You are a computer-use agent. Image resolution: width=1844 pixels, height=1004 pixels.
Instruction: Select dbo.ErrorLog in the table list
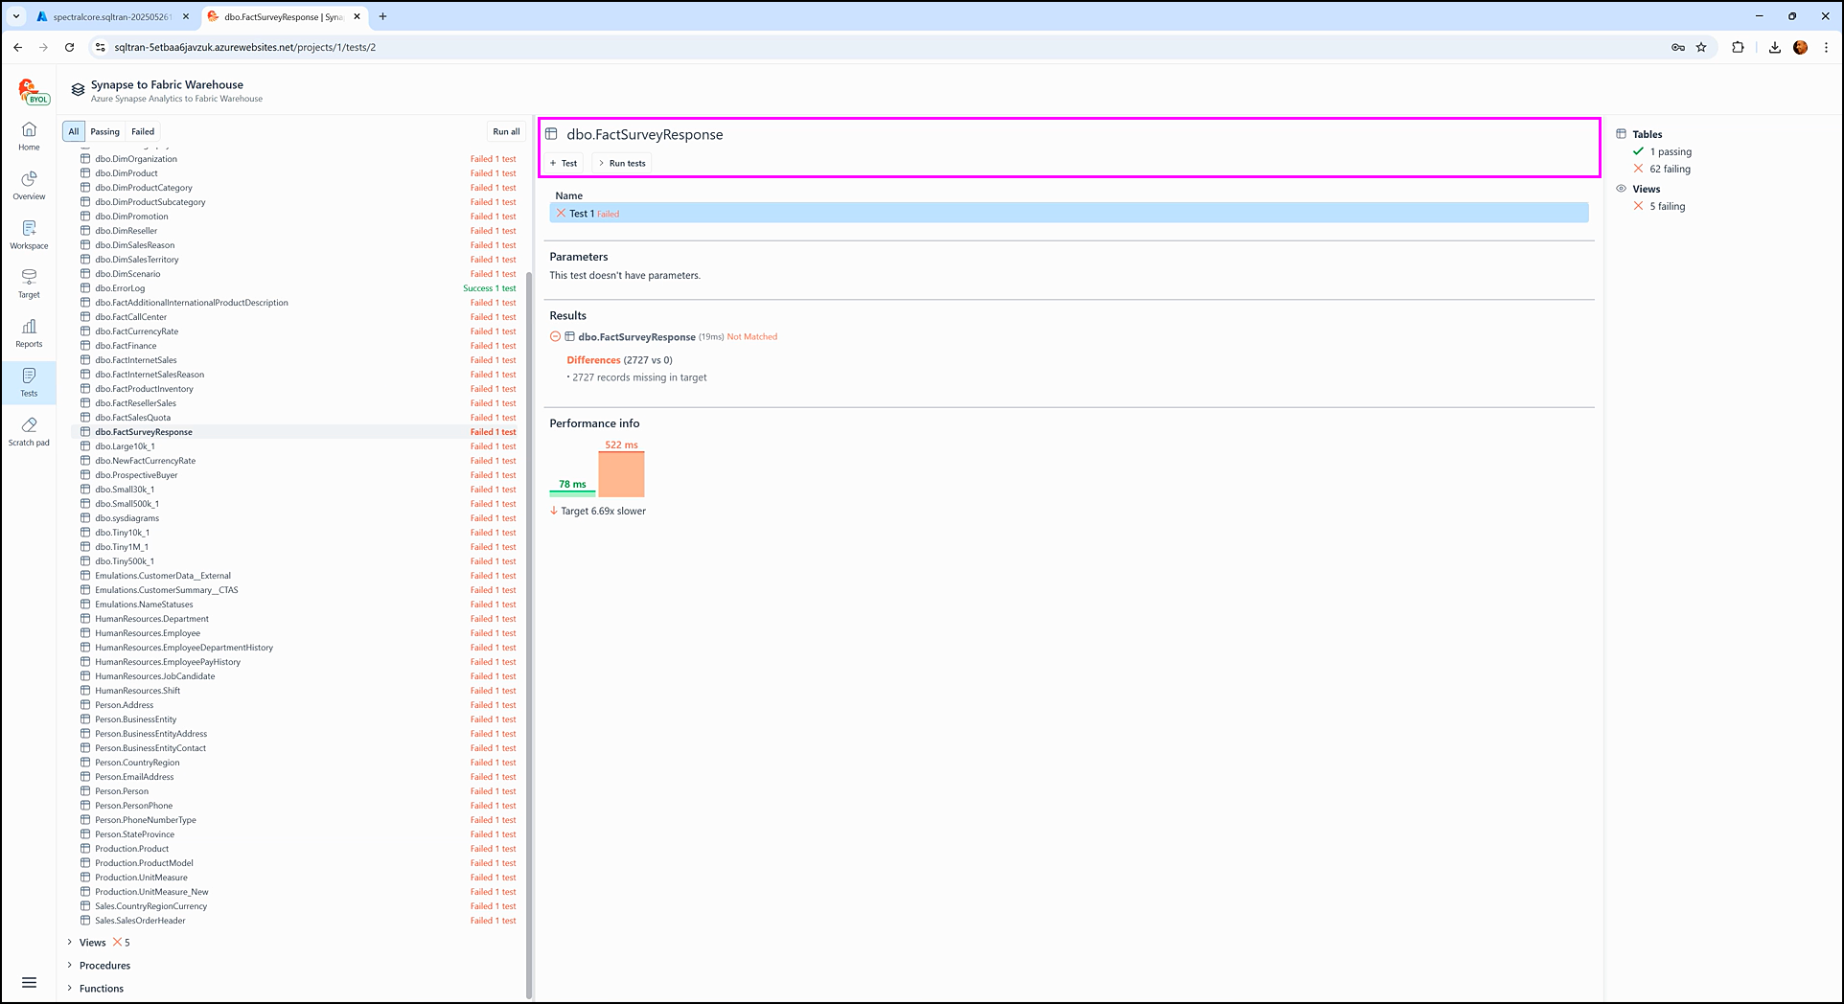(120, 288)
